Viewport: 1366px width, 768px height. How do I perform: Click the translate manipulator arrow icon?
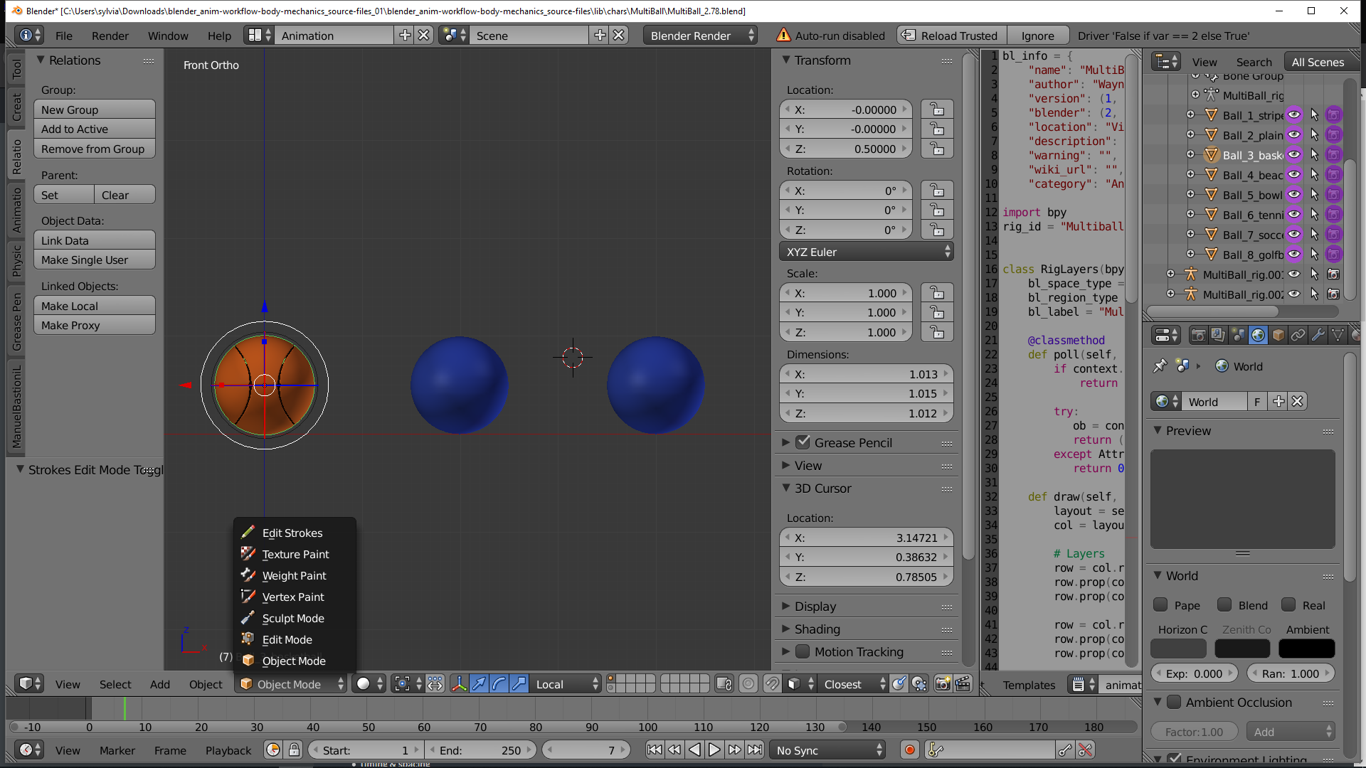tap(479, 684)
